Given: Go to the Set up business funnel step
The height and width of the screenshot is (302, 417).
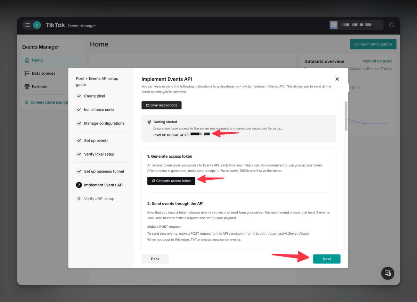Looking at the screenshot, I should tap(104, 171).
